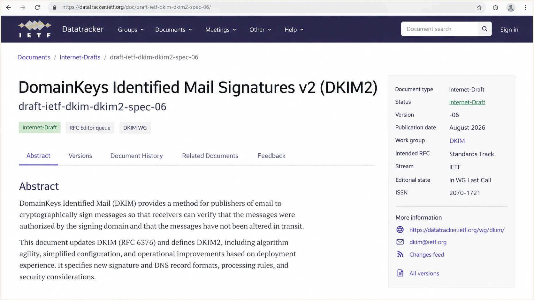Open the browser profile avatar
The width and height of the screenshot is (534, 300).
511,7
